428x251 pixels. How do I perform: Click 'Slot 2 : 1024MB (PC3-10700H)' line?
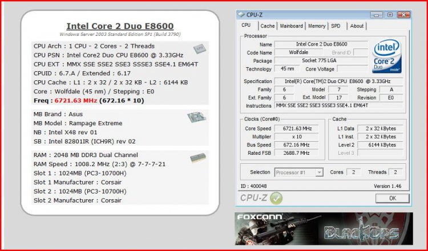[x=80, y=191]
